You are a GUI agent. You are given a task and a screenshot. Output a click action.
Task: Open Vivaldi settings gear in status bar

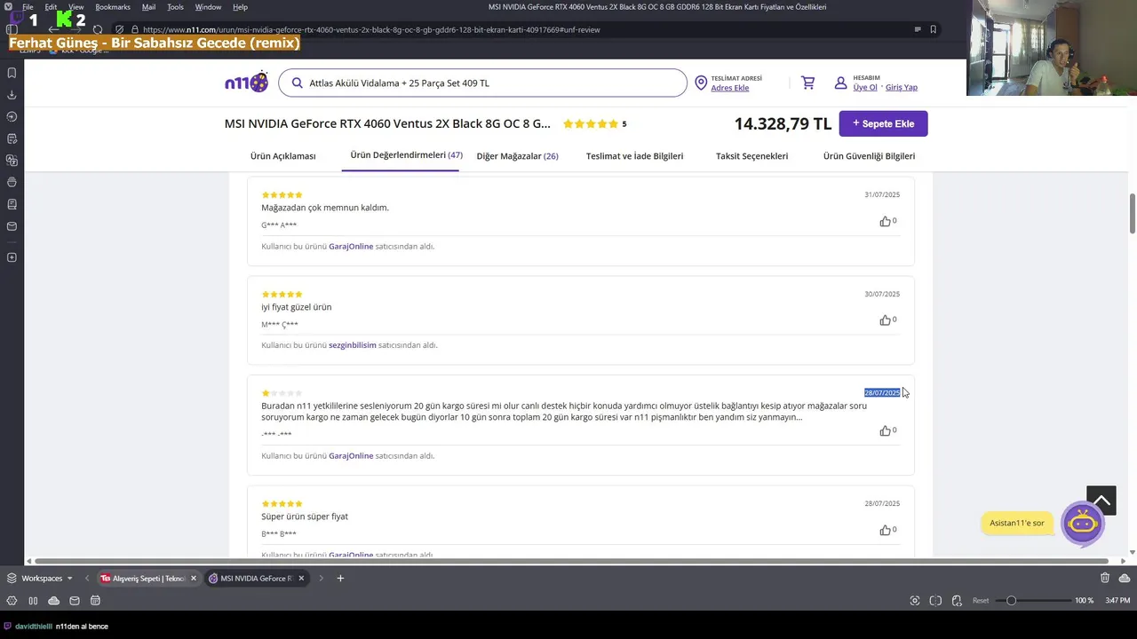12,601
